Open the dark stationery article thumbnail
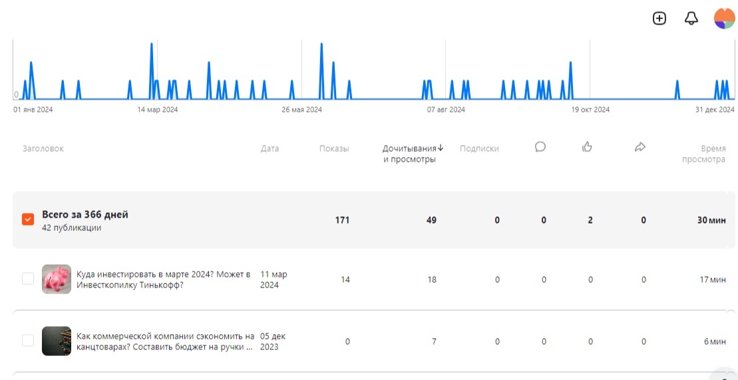The width and height of the screenshot is (738, 380). 57,341
